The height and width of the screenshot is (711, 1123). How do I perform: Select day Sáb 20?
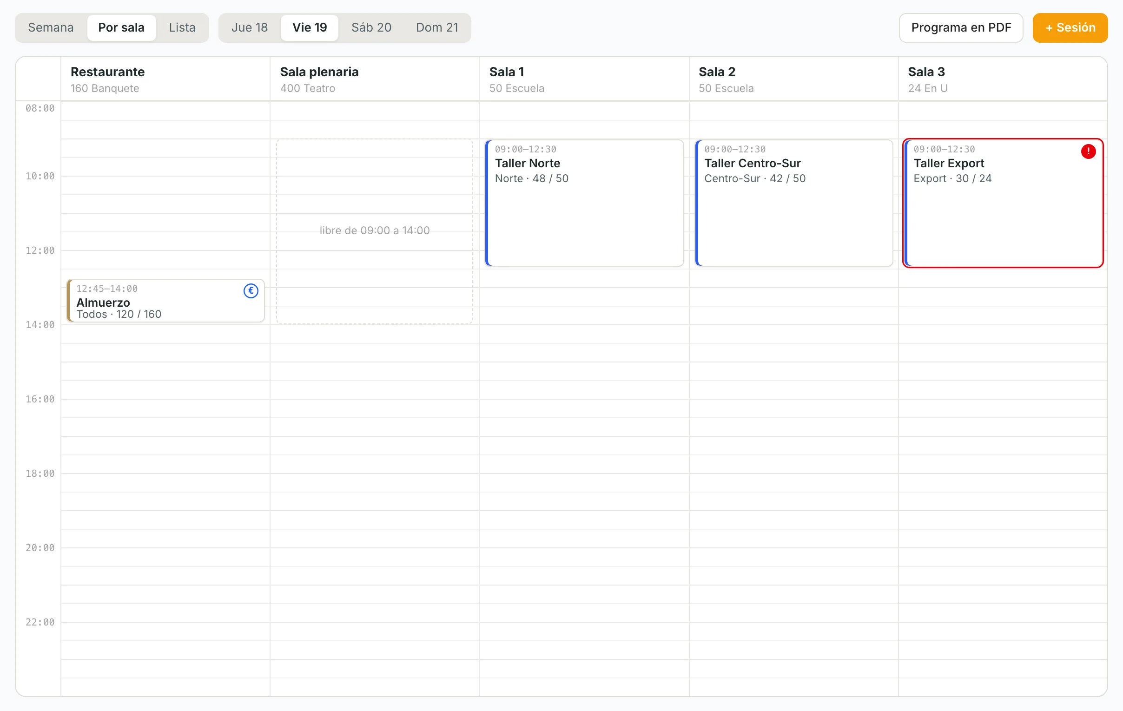click(x=371, y=27)
